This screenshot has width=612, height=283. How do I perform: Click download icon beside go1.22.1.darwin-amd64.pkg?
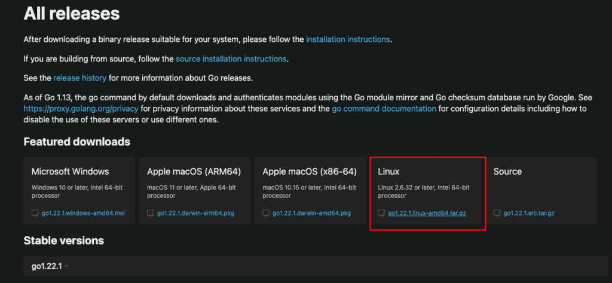point(266,213)
